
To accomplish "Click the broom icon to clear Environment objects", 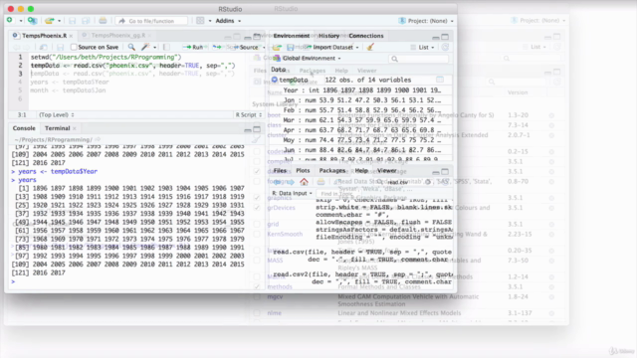I will click(370, 47).
